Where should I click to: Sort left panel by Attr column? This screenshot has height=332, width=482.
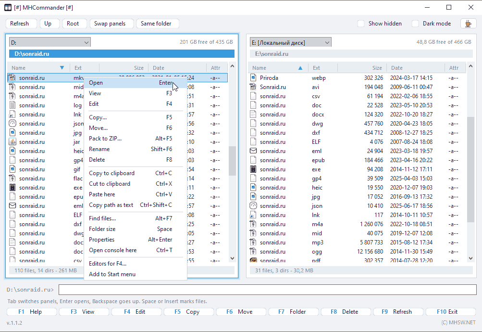[217, 68]
